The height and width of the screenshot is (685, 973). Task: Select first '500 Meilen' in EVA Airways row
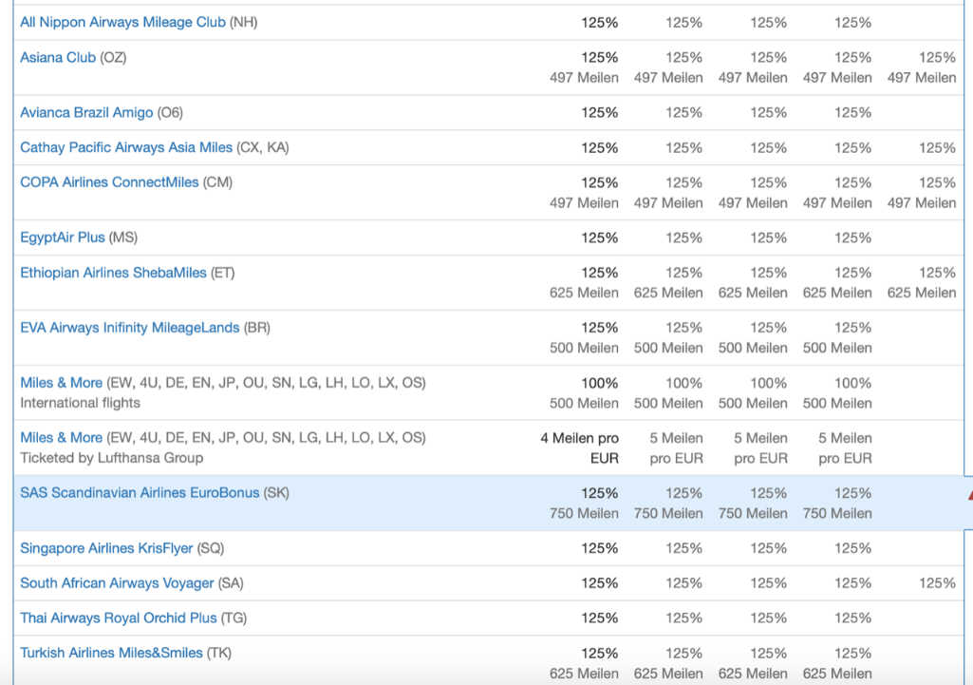click(584, 348)
